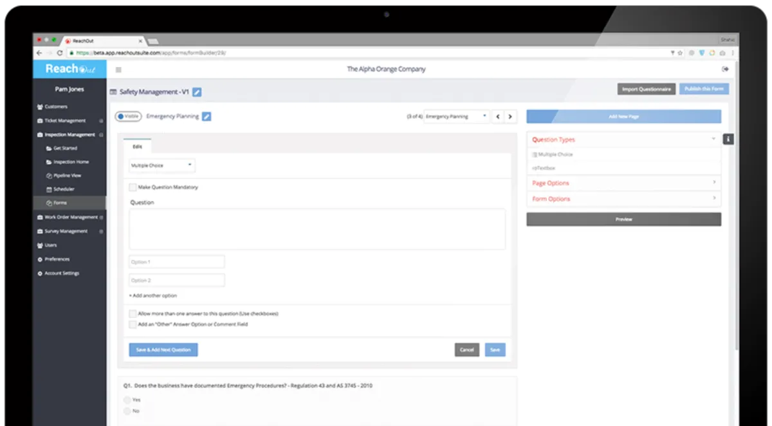Click the Publish this Form button

click(704, 89)
